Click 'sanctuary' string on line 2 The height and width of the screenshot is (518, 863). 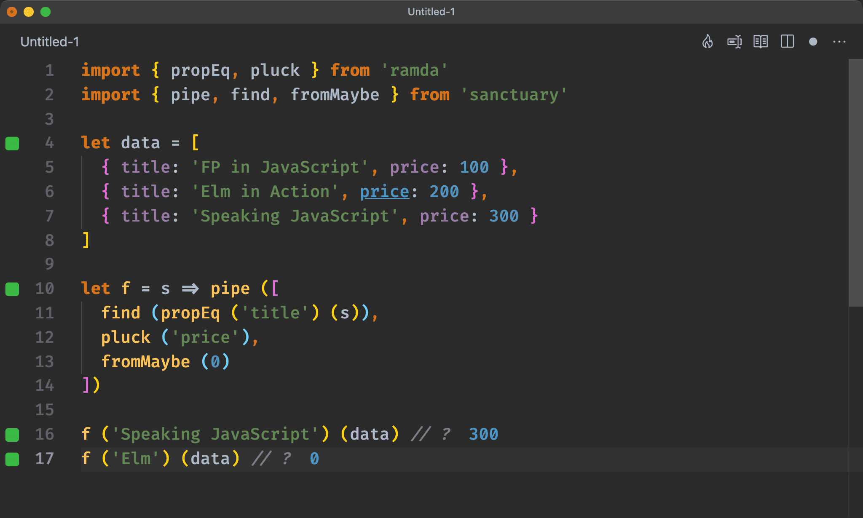[514, 95]
